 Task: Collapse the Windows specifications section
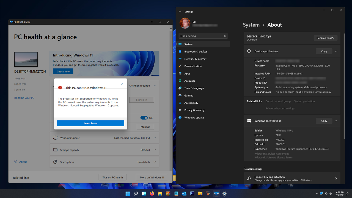click(336, 121)
